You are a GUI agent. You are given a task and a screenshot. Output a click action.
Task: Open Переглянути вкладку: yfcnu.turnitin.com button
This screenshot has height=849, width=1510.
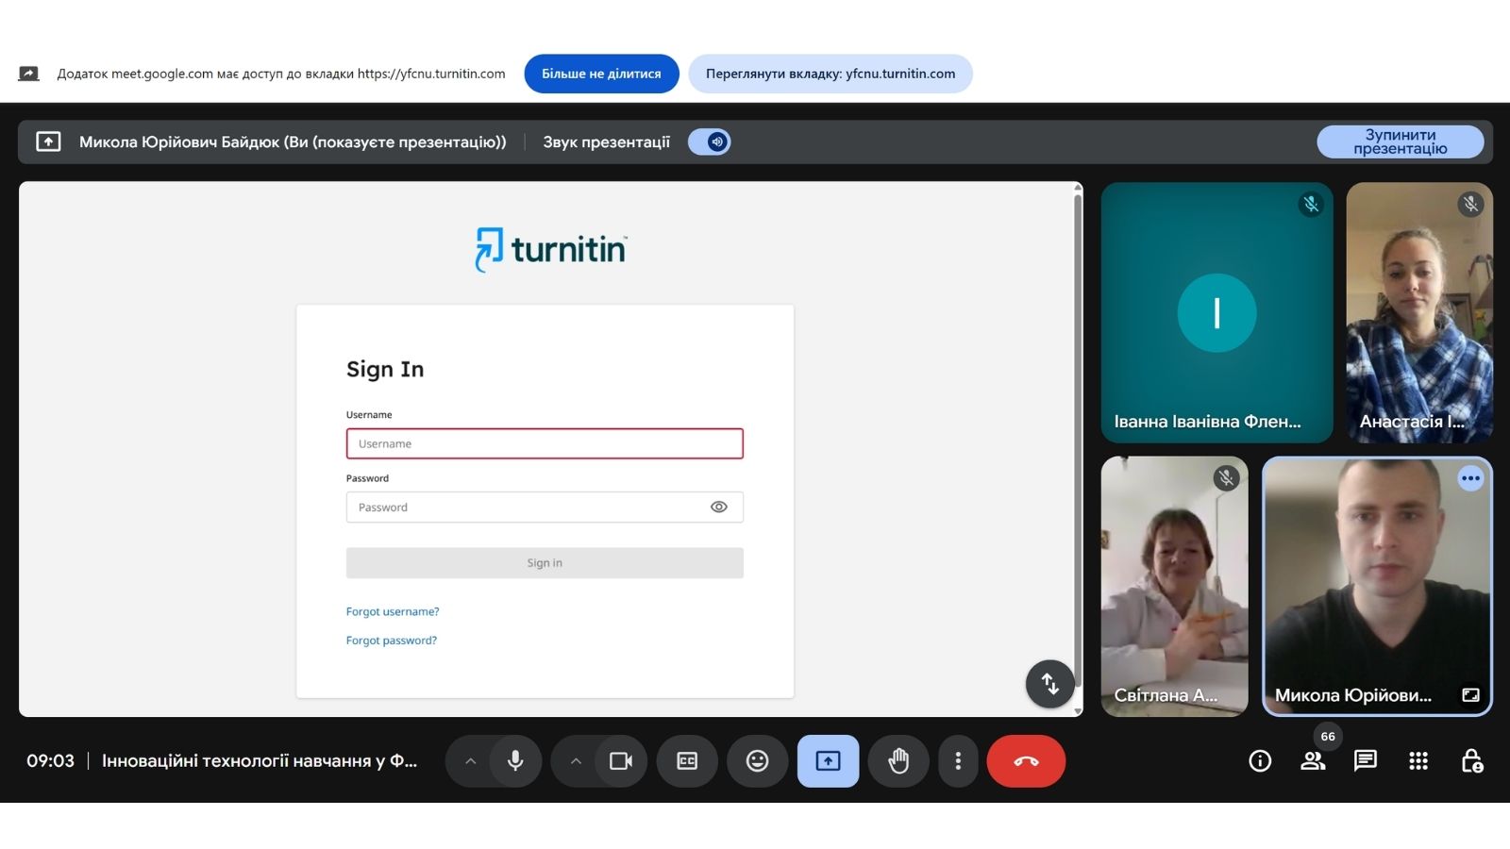830,74
